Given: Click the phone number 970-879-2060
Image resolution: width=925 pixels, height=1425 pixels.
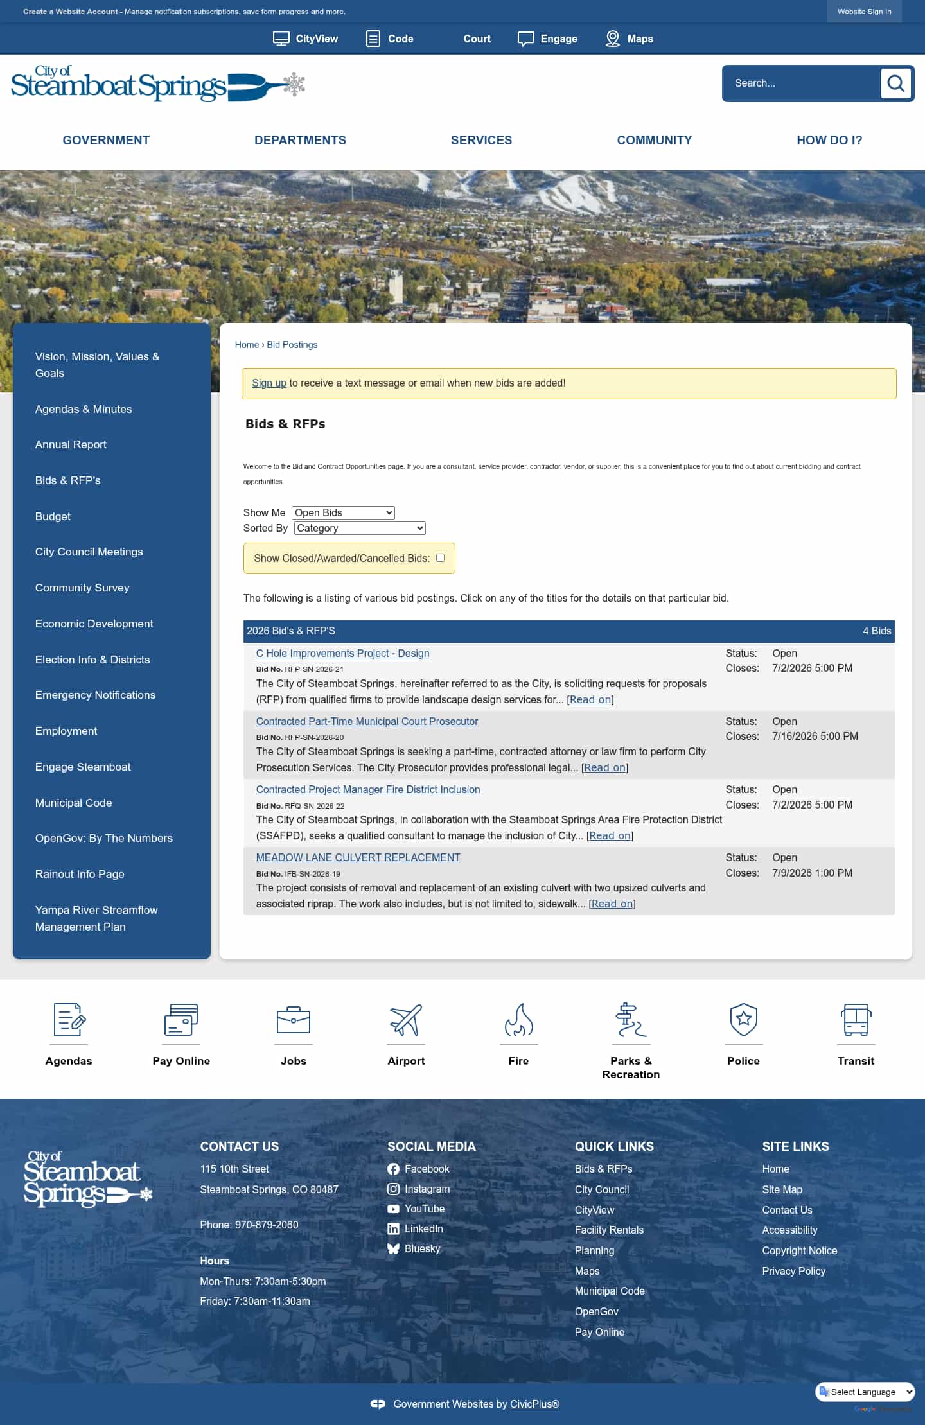Looking at the screenshot, I should click(x=267, y=1225).
